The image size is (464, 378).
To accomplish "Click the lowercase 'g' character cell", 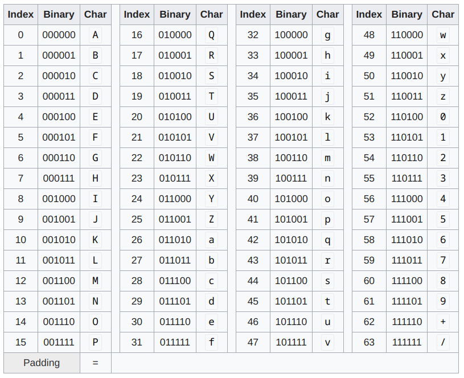I will (327, 35).
